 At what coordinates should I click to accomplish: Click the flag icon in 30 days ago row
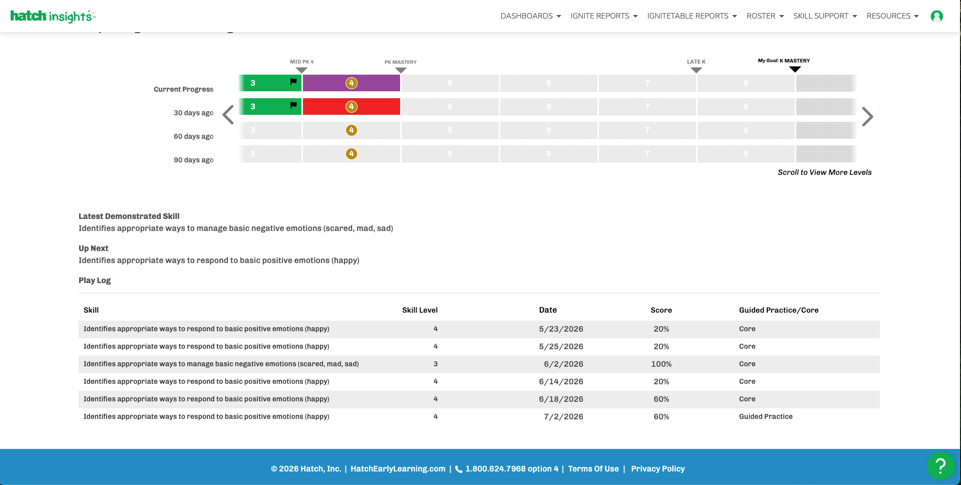click(293, 105)
